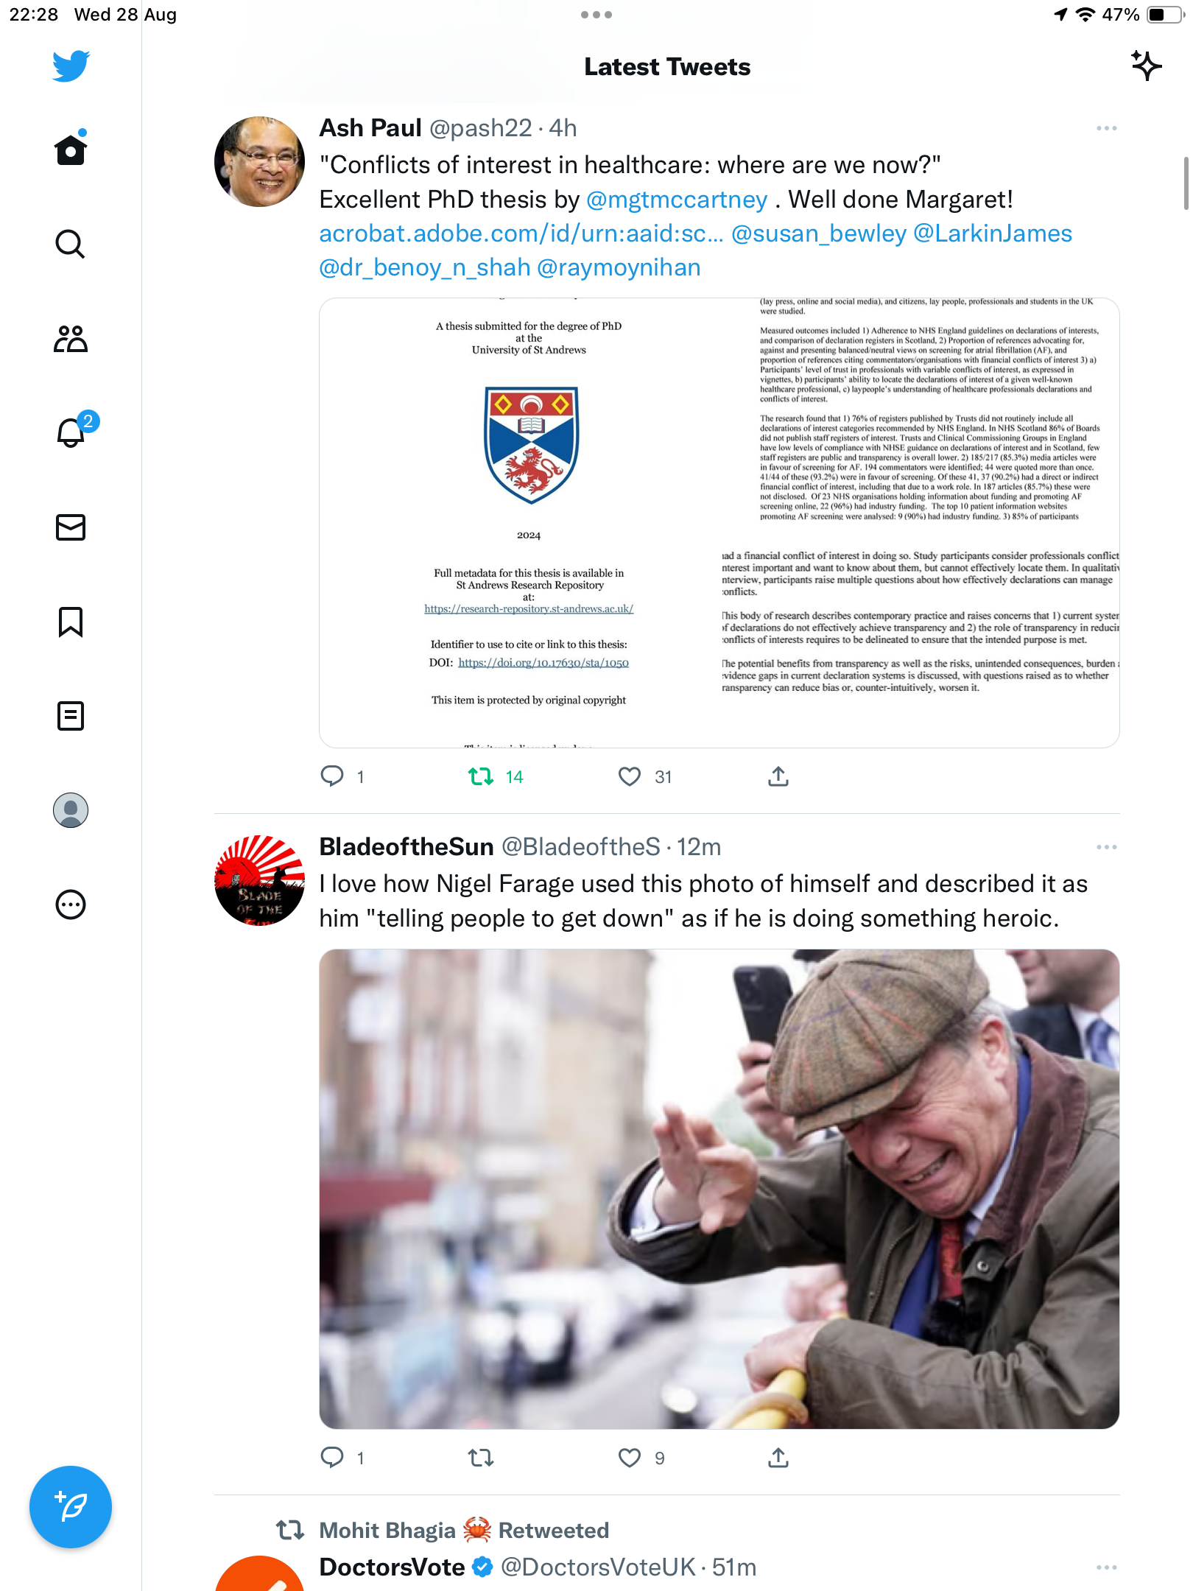Open the thesis document image preview
This screenshot has height=1591, width=1193.
(x=719, y=523)
